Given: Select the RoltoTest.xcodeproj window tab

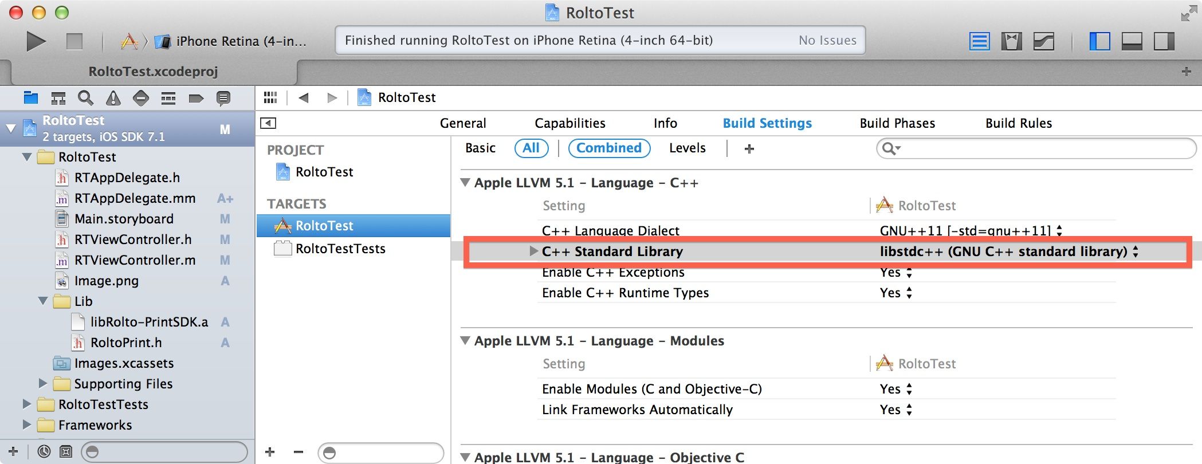Looking at the screenshot, I should coord(154,72).
